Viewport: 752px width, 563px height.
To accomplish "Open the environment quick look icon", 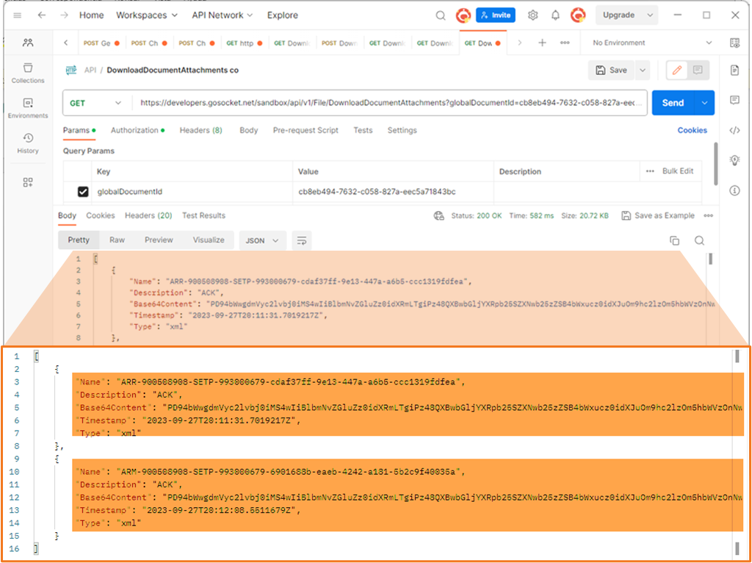I will pyautogui.click(x=734, y=43).
